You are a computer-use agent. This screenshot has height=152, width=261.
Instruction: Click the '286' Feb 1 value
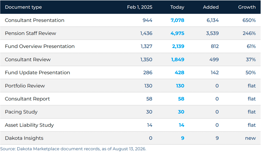[x=148, y=72]
